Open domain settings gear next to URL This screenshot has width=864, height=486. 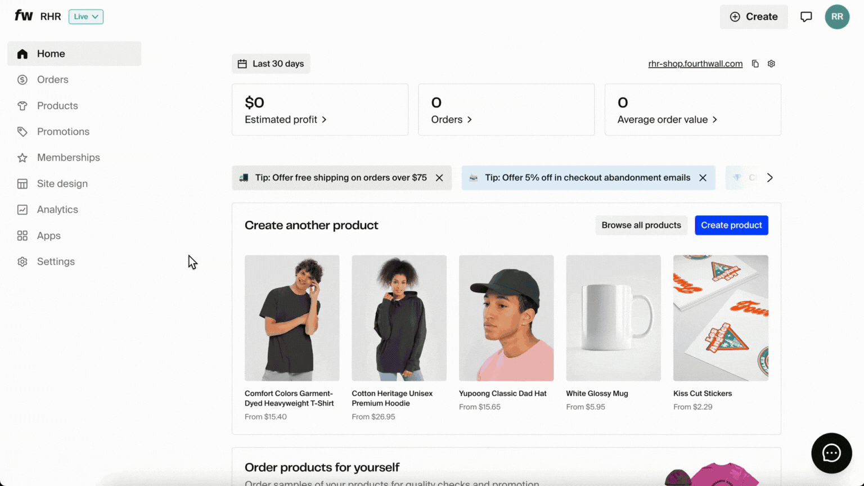[771, 64]
